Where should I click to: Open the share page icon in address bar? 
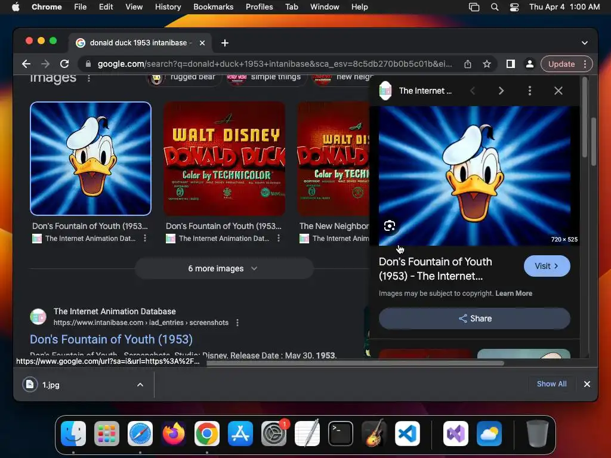pos(468,64)
